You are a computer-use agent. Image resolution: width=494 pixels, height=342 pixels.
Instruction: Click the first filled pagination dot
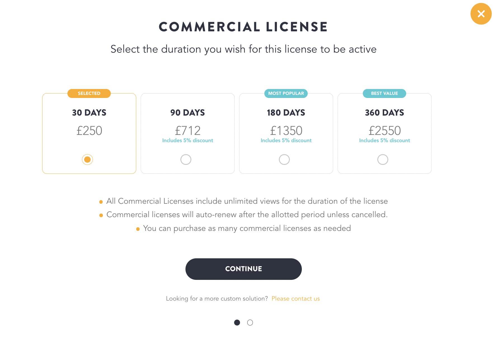(237, 323)
